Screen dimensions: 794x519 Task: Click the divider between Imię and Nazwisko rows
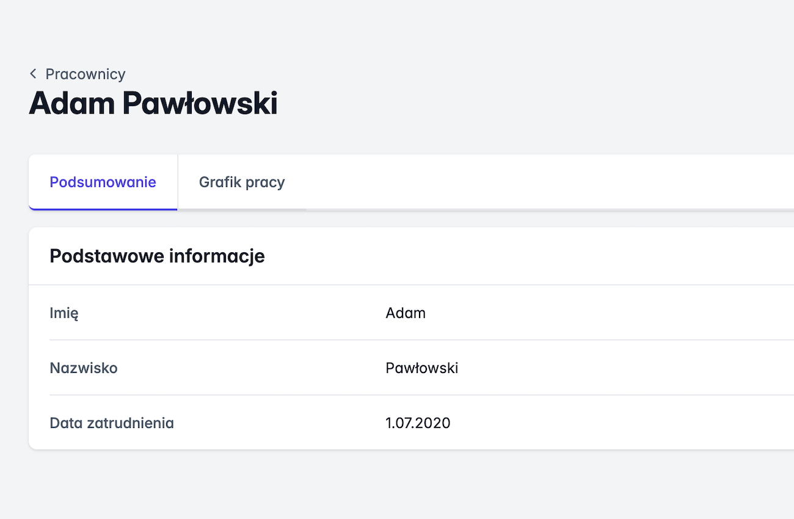pos(366,340)
